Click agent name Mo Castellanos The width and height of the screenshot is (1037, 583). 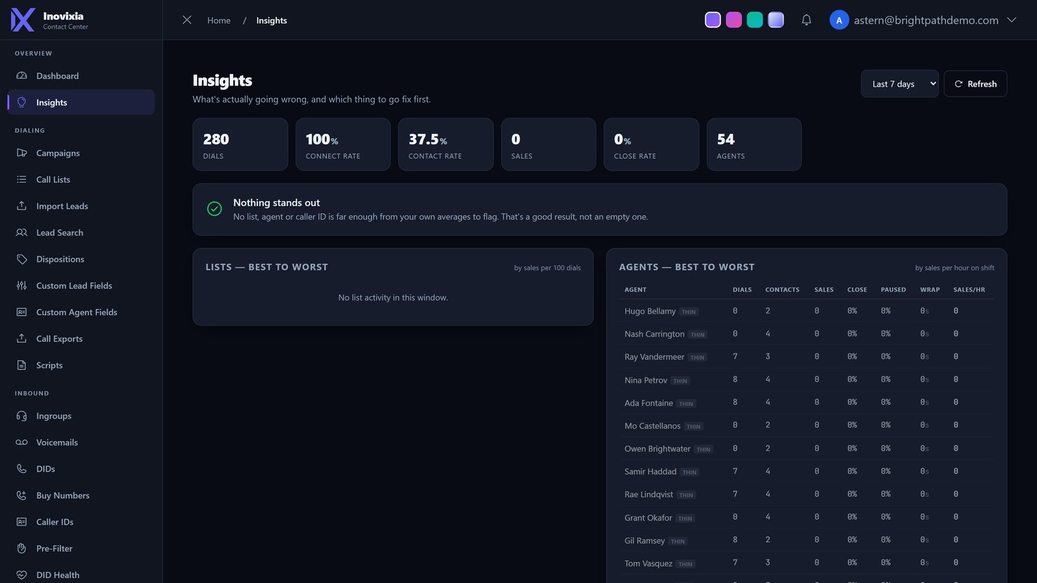pyautogui.click(x=653, y=426)
